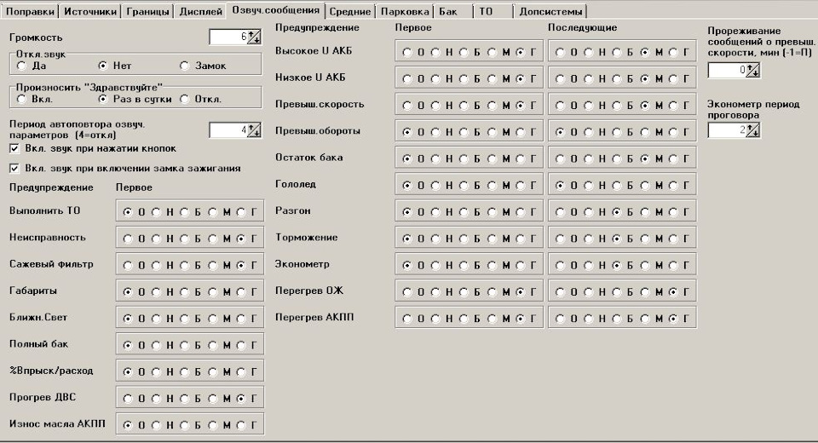The image size is (818, 443).
Task: Set Выполнить ТО to Н
Action: 162,212
